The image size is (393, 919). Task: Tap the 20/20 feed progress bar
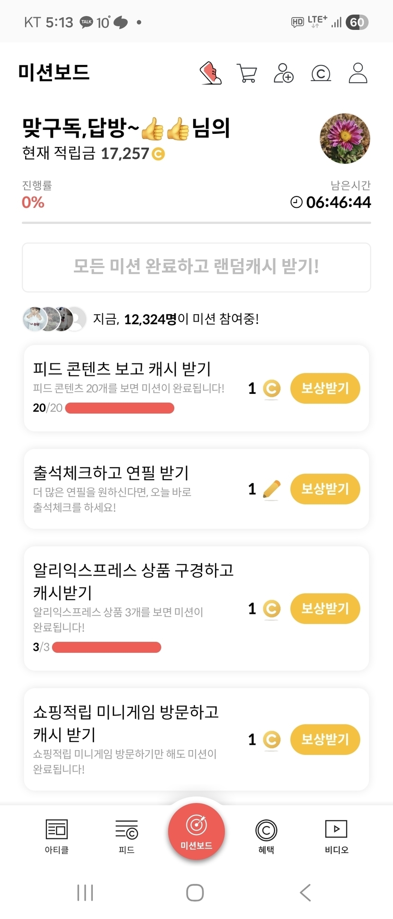click(119, 408)
